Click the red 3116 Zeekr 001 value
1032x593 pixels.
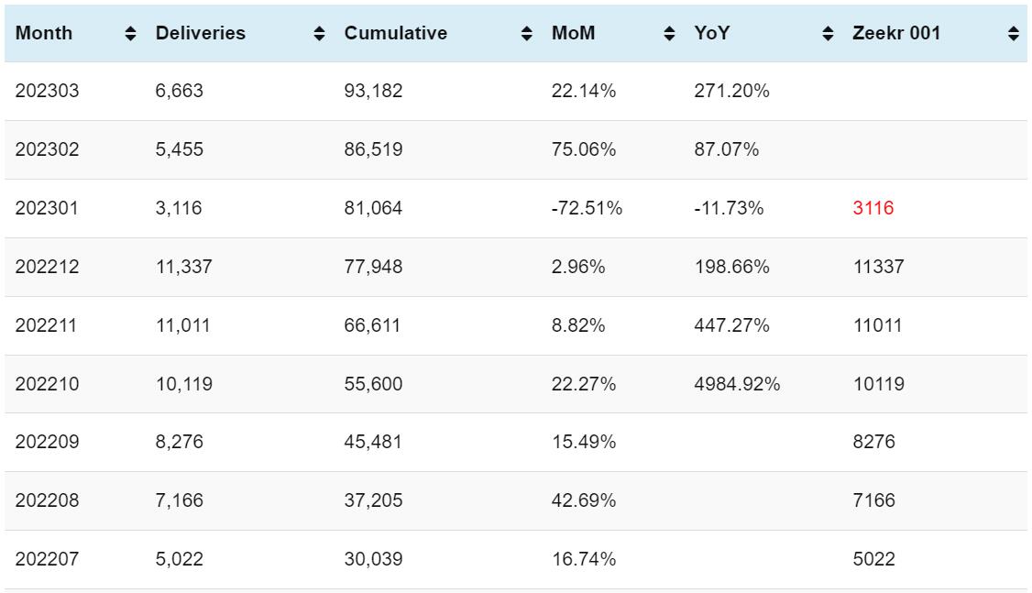point(873,208)
